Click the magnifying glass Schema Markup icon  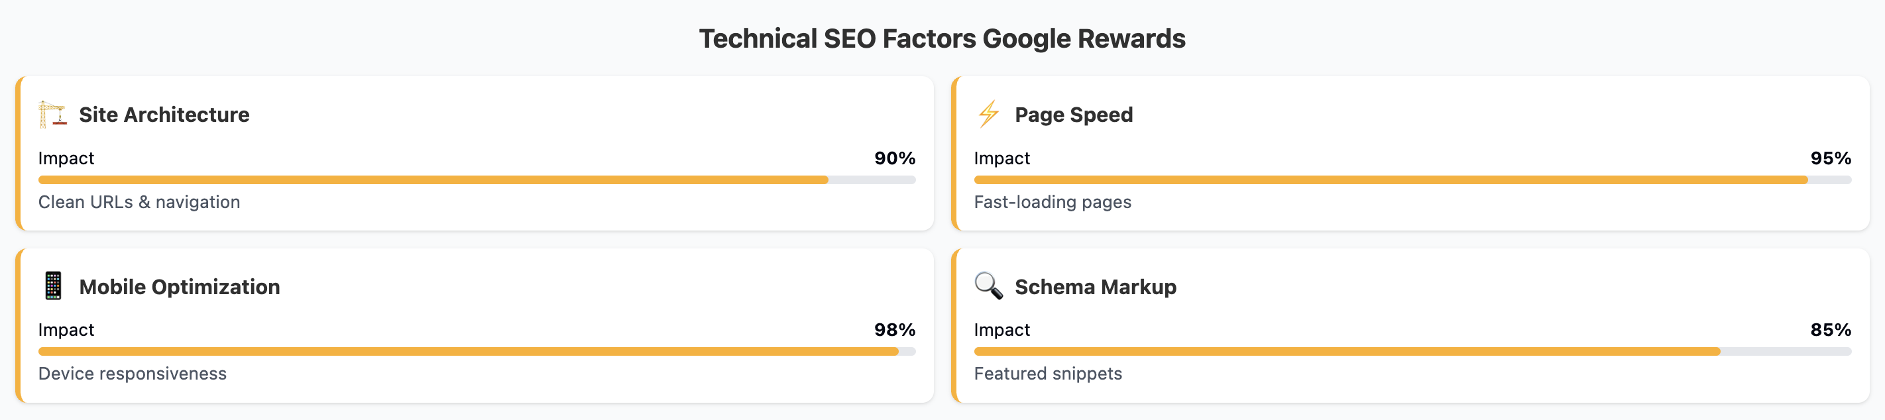(988, 286)
